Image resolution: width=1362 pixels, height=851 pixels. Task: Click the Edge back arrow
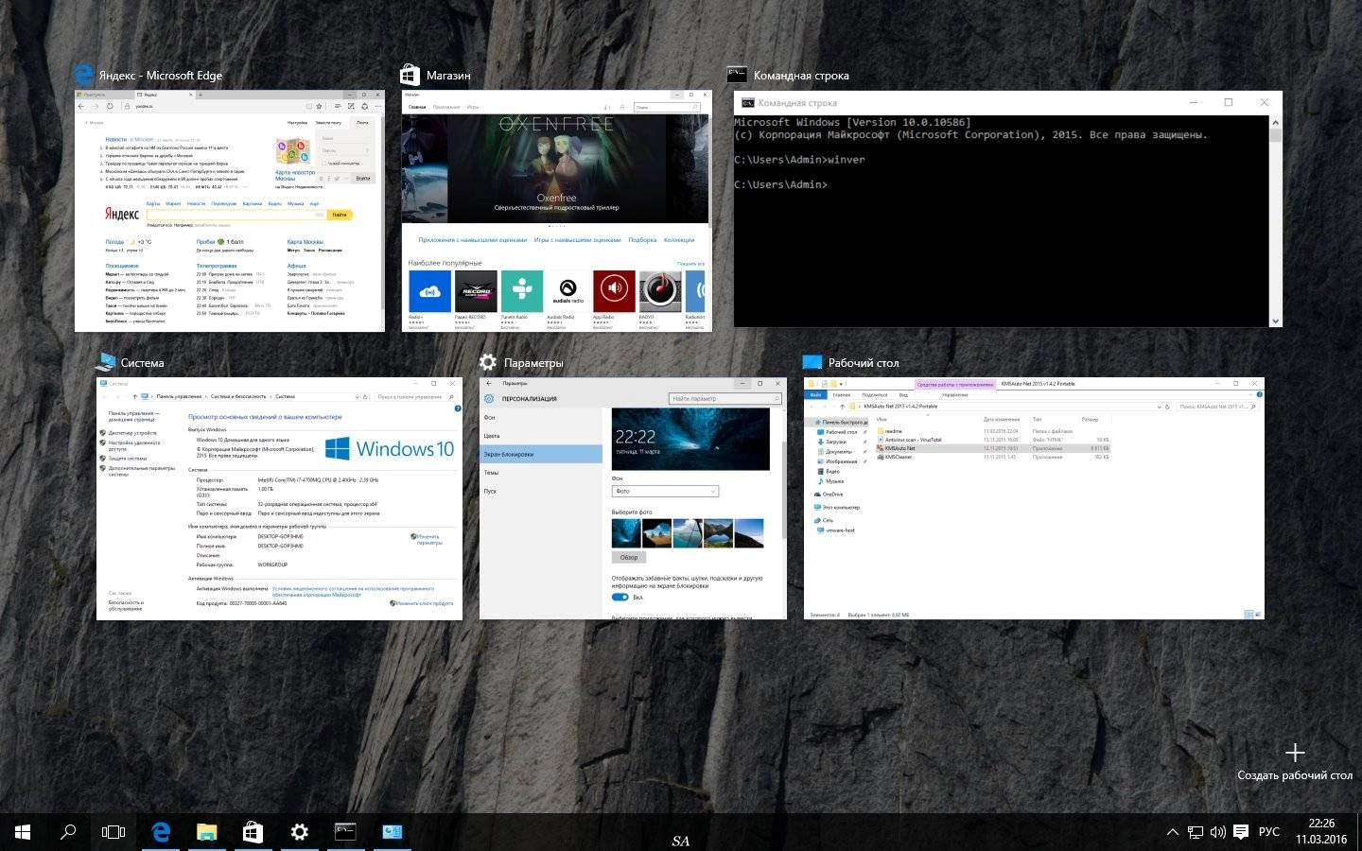82,106
